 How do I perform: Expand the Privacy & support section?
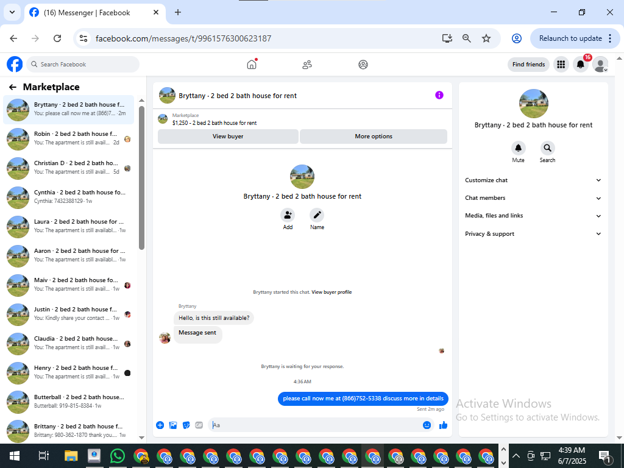pos(533,233)
